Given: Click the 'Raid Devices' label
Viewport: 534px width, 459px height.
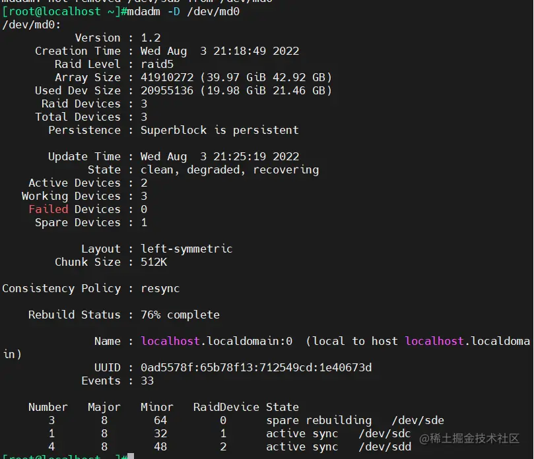Looking at the screenshot, I should click(81, 104).
